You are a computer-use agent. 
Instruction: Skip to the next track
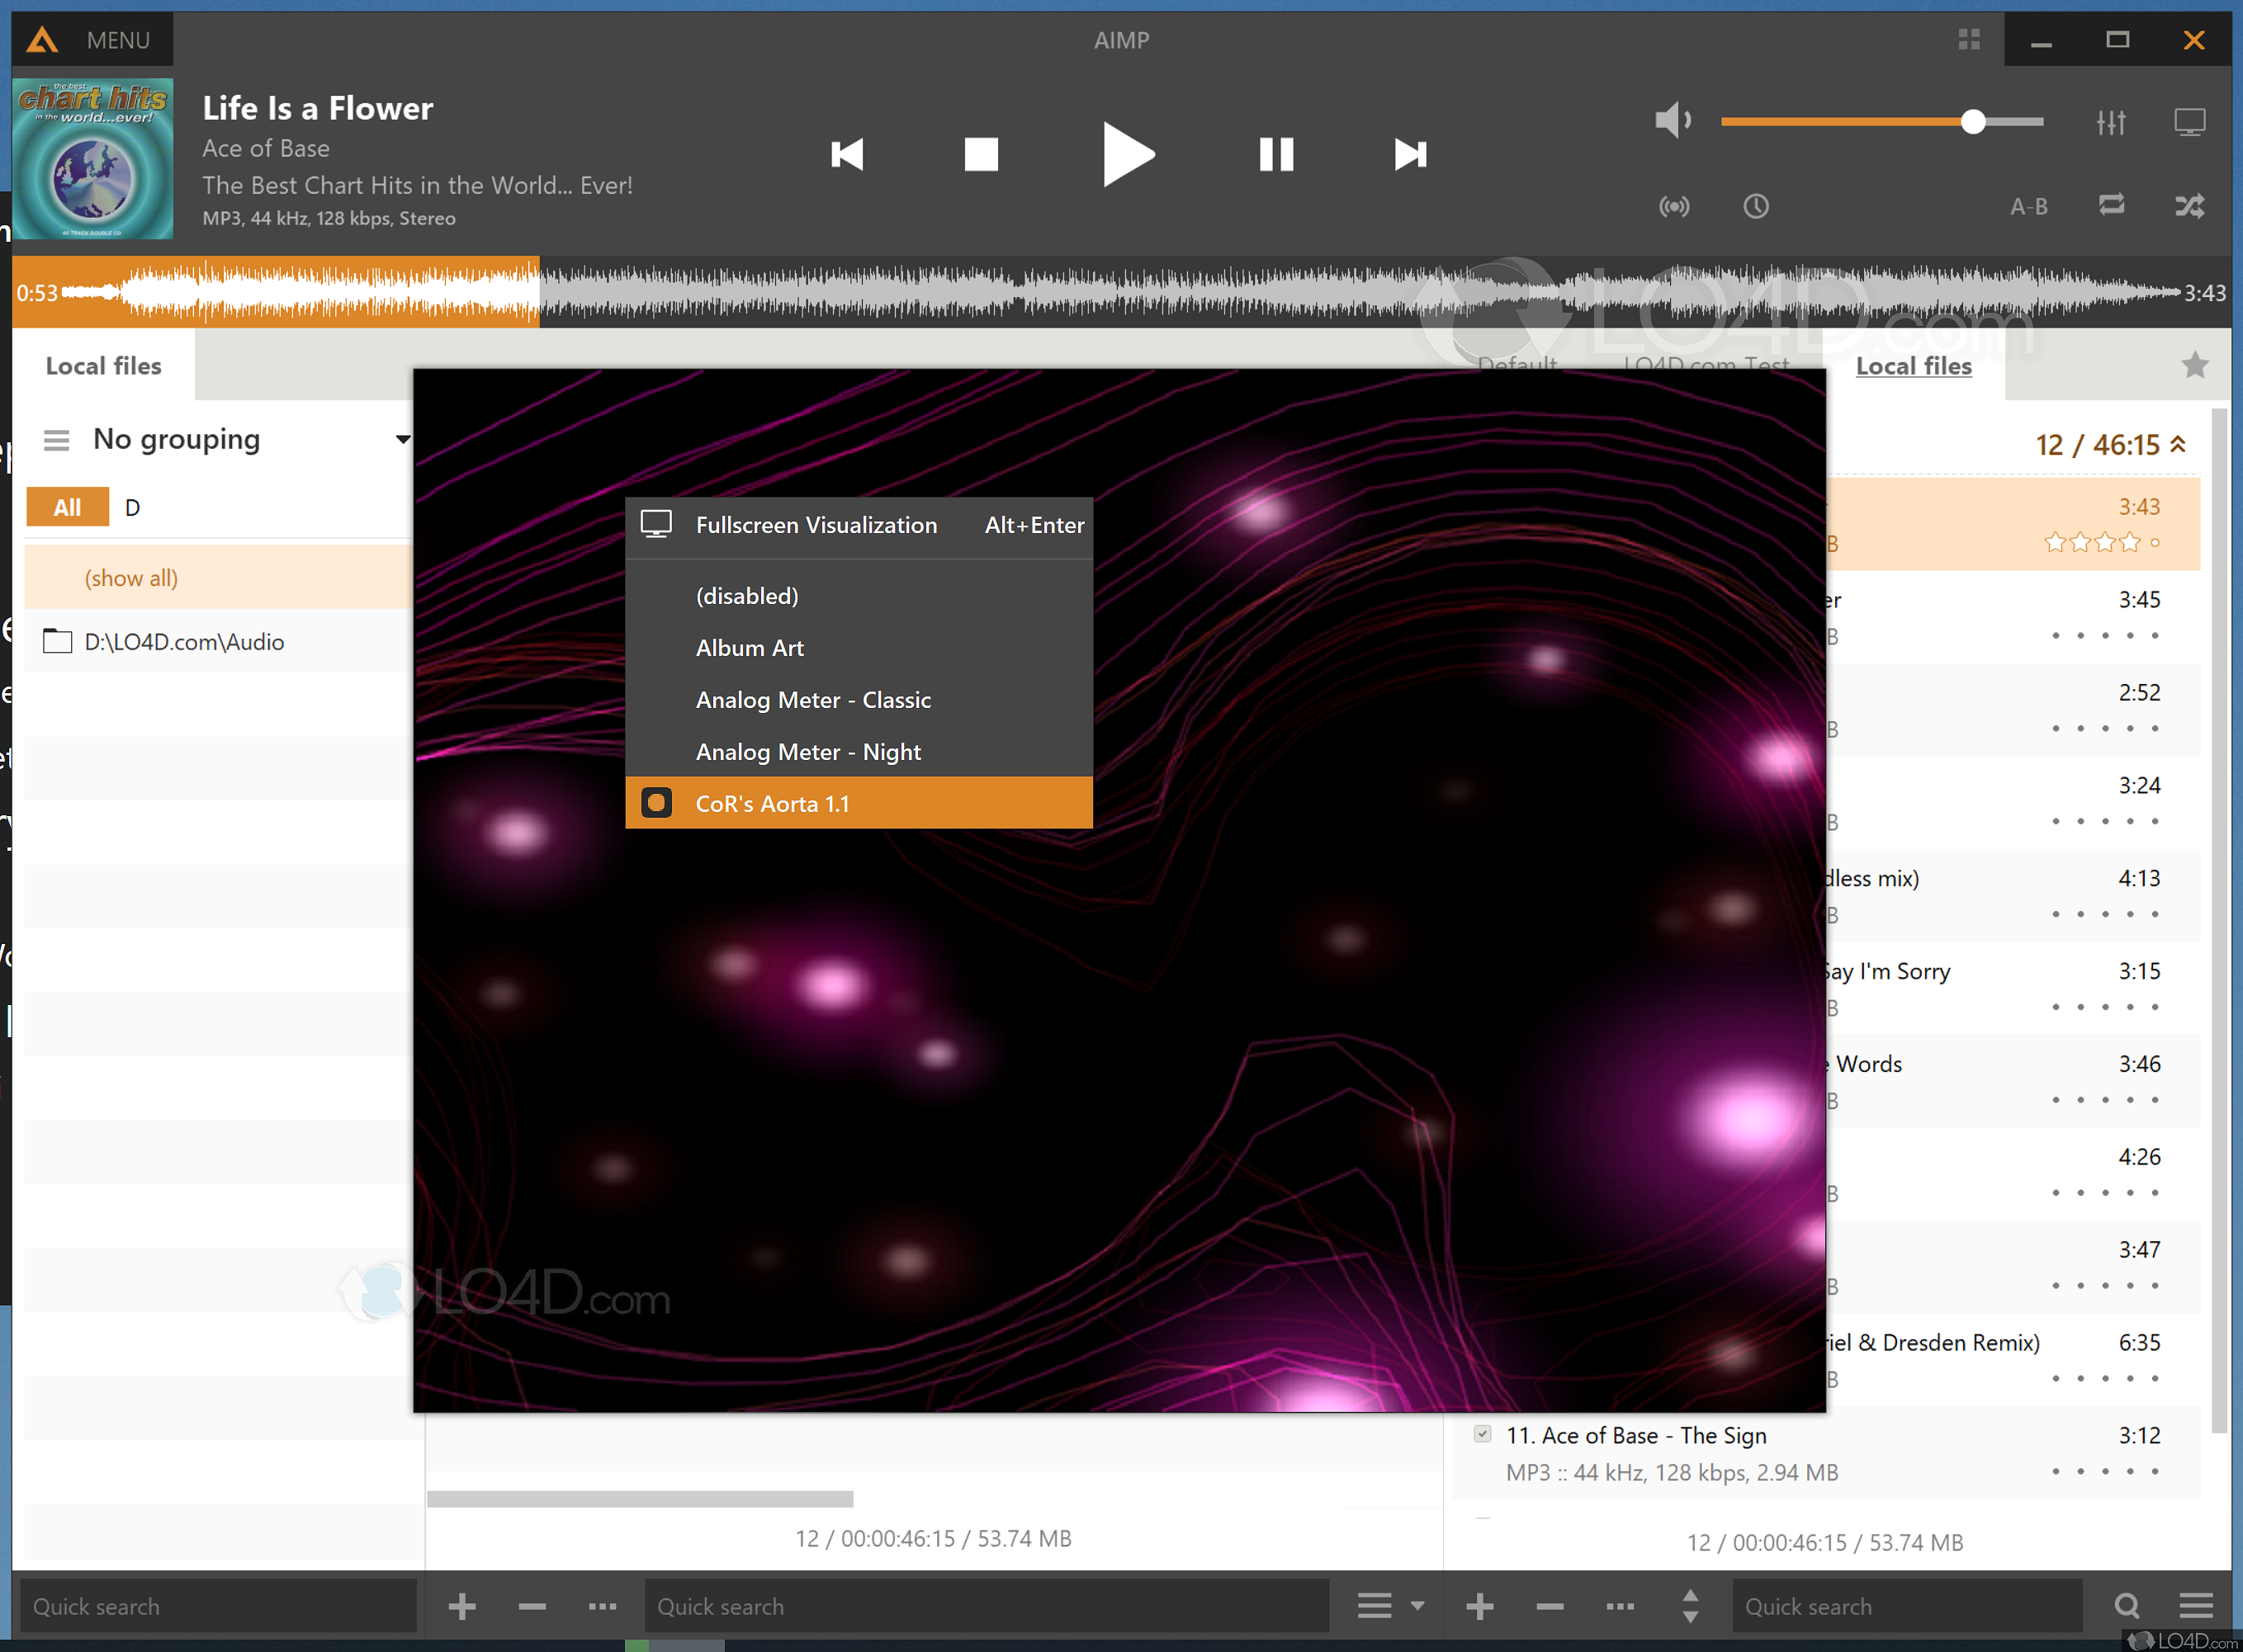coord(1410,154)
